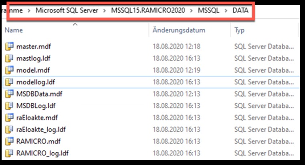Click the type cell of master.mdf row
Screen dimensions: 305x165
[x=264, y=46]
